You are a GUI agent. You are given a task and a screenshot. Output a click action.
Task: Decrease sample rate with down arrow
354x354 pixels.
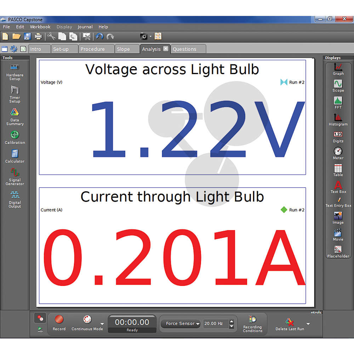tap(232, 326)
